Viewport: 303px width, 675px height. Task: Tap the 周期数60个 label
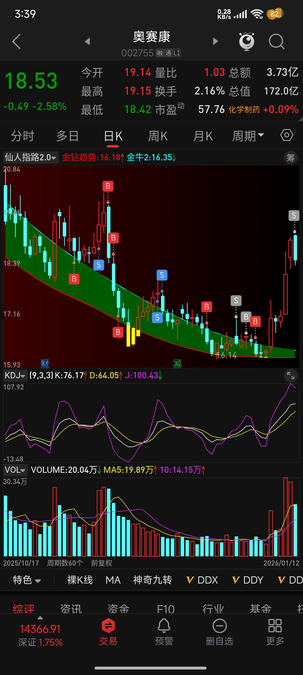[65, 563]
